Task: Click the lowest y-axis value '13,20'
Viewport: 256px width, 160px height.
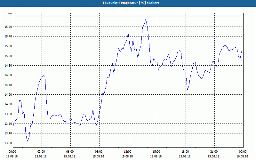Action: pyautogui.click(x=8, y=143)
